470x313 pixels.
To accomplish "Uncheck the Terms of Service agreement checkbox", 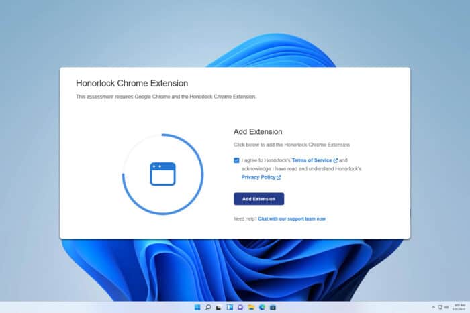I will 236,160.
